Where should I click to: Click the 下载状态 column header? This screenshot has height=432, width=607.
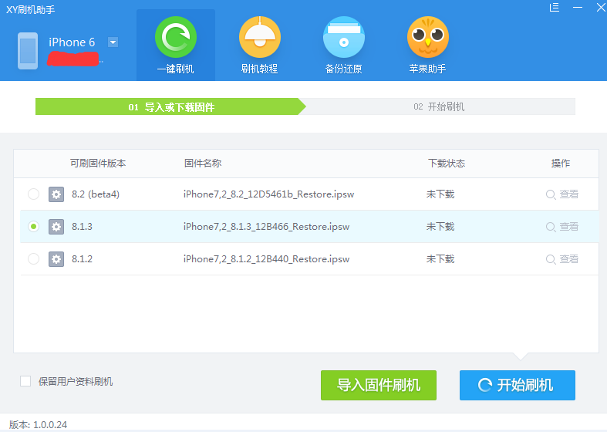coord(447,164)
